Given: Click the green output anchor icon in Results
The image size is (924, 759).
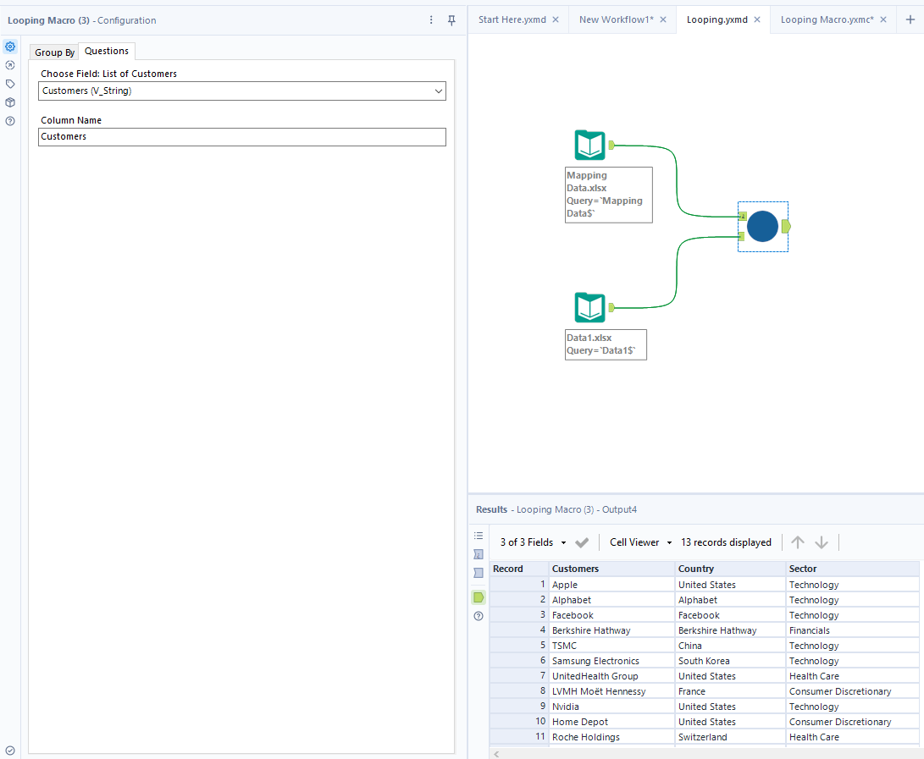Looking at the screenshot, I should click(479, 597).
